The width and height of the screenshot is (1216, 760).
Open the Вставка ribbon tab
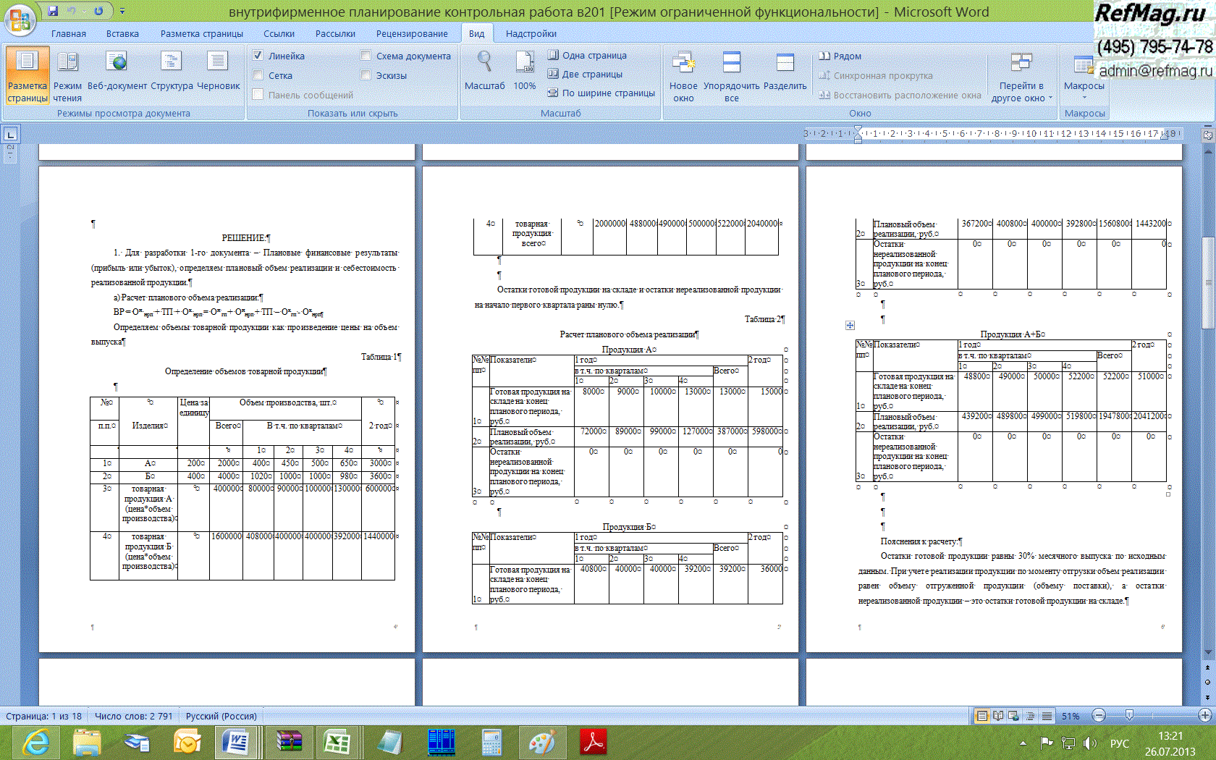(x=122, y=33)
